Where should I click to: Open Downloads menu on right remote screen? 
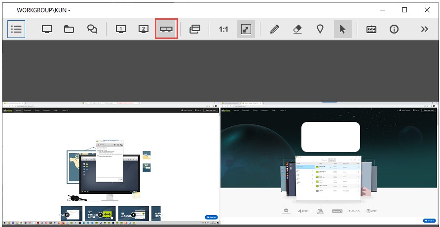246,110
